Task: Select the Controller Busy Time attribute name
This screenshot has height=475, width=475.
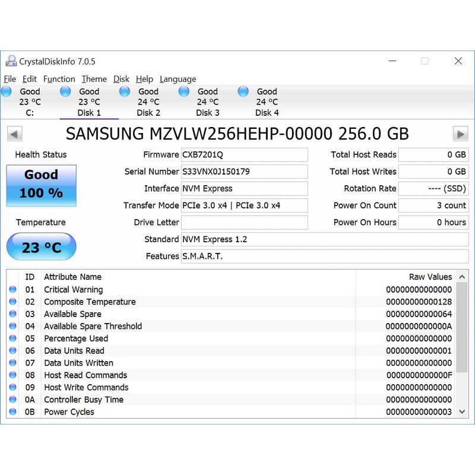Action: point(84,400)
